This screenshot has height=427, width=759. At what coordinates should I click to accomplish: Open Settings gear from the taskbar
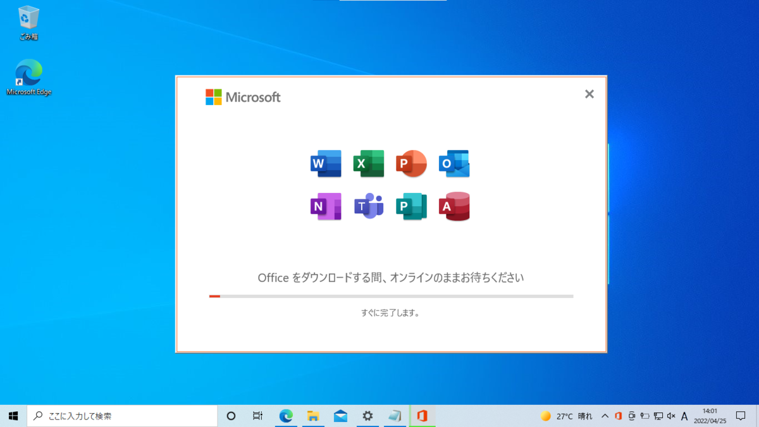coord(367,416)
